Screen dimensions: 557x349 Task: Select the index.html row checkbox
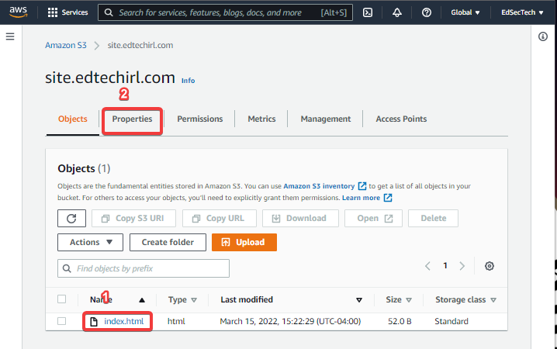[62, 321]
